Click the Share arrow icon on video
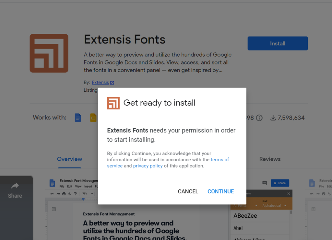Image resolution: width=332 pixels, height=240 pixels. pos(15,186)
